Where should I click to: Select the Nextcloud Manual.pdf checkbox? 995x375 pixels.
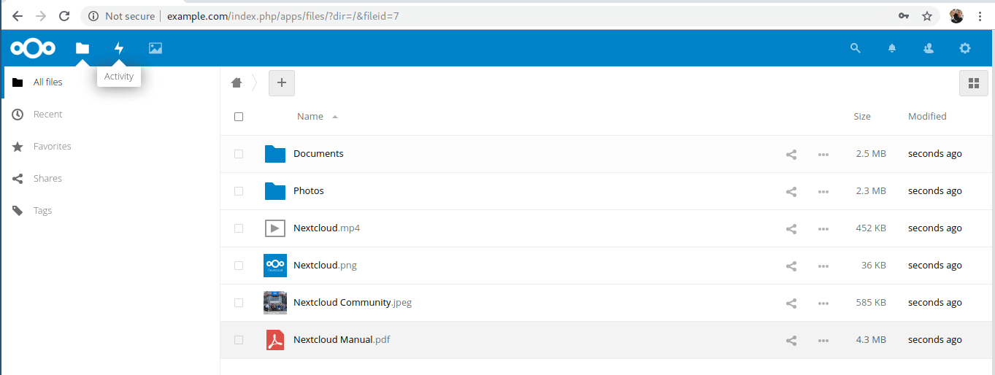239,340
